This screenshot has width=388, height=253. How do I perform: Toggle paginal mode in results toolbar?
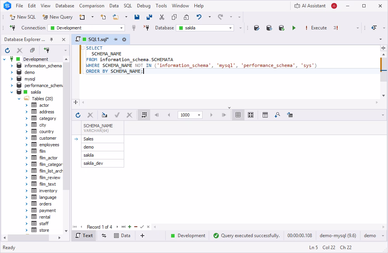coord(144,115)
